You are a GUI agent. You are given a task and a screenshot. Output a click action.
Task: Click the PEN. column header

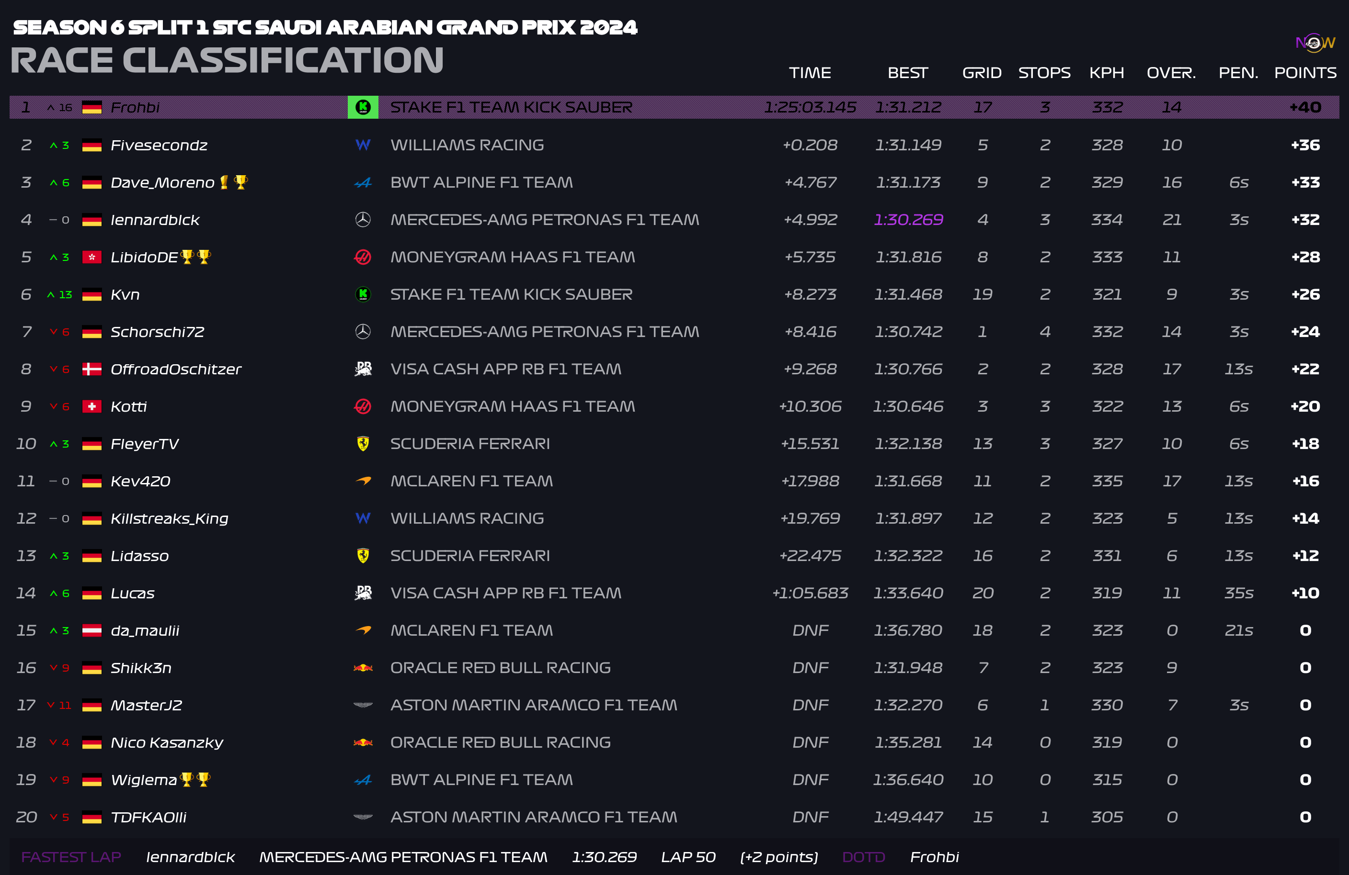(1238, 73)
